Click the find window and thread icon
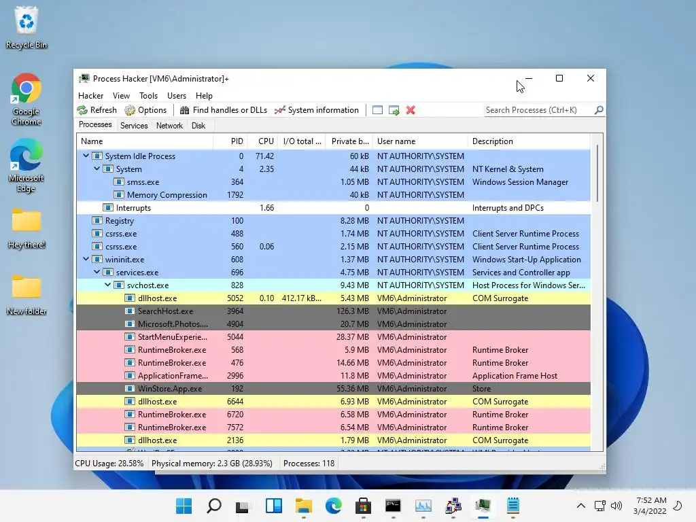Screen dimensions: 696x522 pyautogui.click(x=394, y=110)
